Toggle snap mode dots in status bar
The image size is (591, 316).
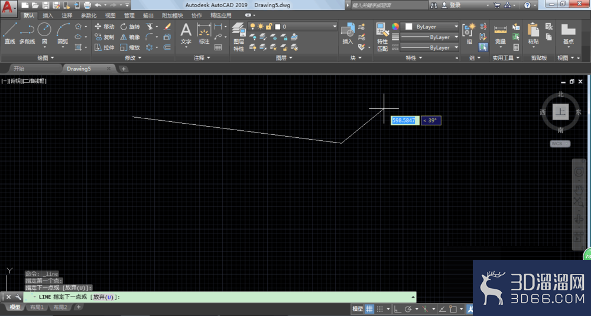click(380, 309)
